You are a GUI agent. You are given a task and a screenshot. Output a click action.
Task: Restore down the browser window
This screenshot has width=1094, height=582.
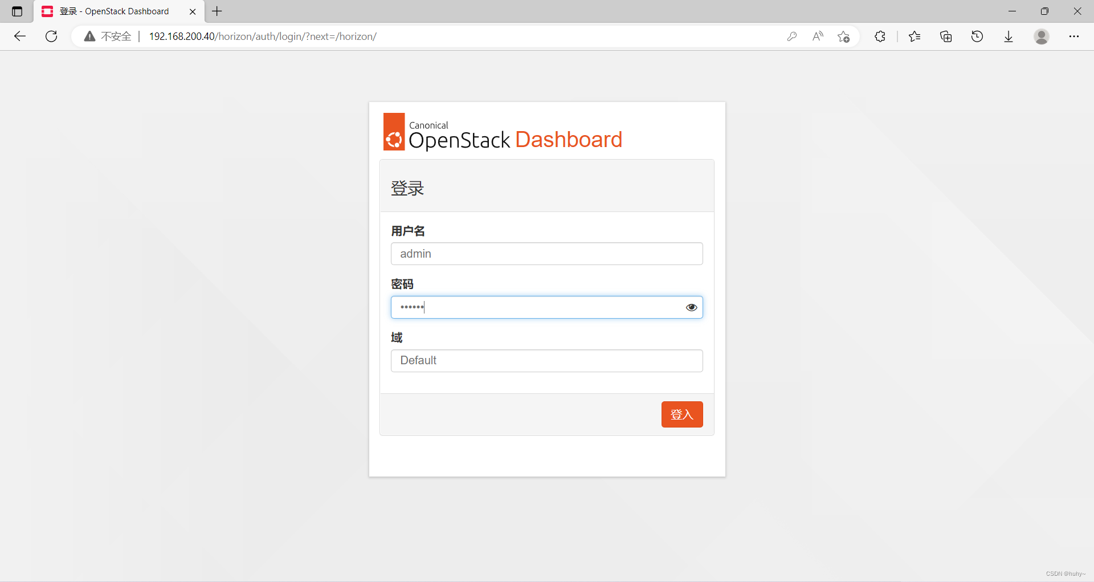point(1044,11)
